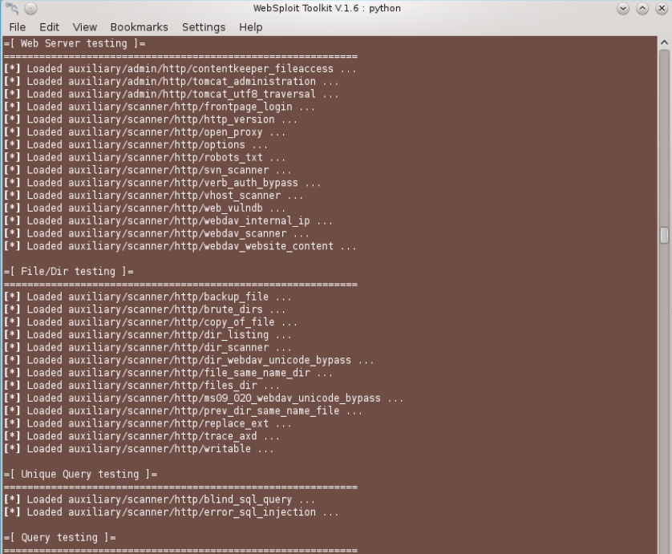Viewport: 672px width, 554px height.
Task: Open the Edit menu
Action: [x=49, y=27]
